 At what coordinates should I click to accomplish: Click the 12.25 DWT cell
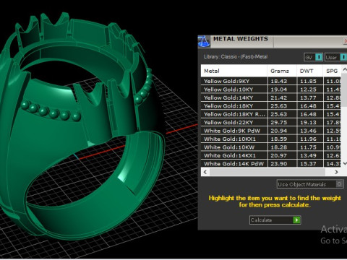click(x=310, y=90)
